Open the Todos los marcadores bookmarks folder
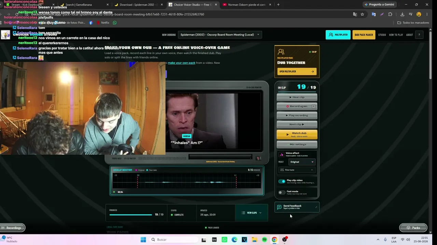Image resolution: width=437 pixels, height=245 pixels. (x=413, y=23)
